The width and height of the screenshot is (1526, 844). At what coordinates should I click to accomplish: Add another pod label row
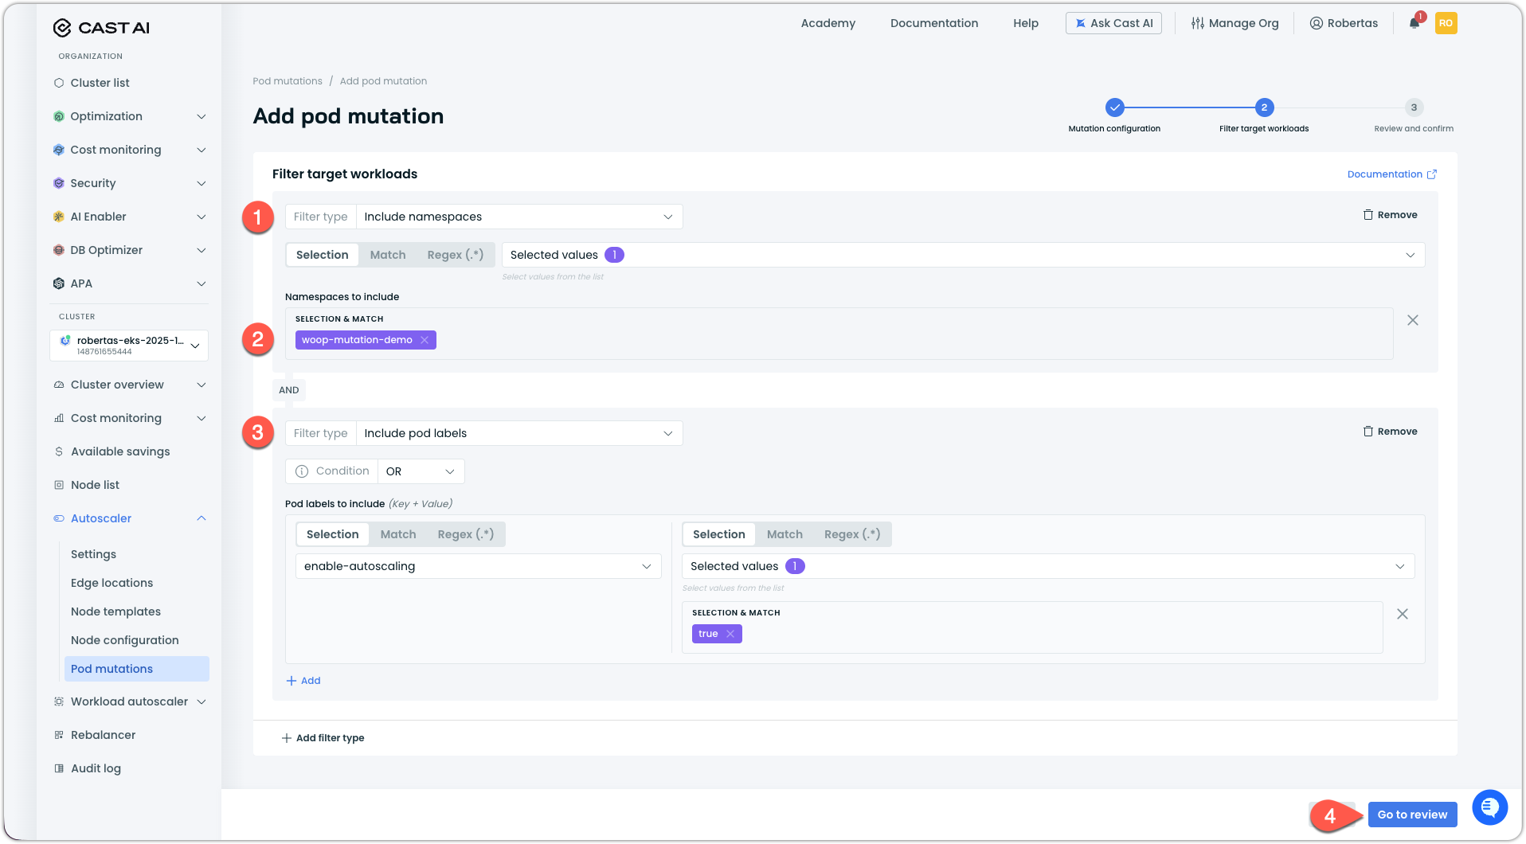pyautogui.click(x=303, y=681)
